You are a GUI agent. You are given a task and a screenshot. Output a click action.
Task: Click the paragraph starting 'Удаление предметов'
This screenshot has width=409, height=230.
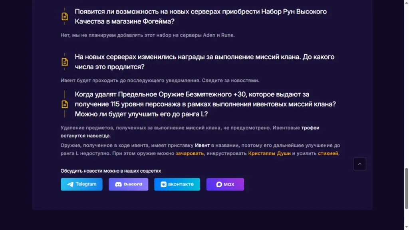point(190,132)
